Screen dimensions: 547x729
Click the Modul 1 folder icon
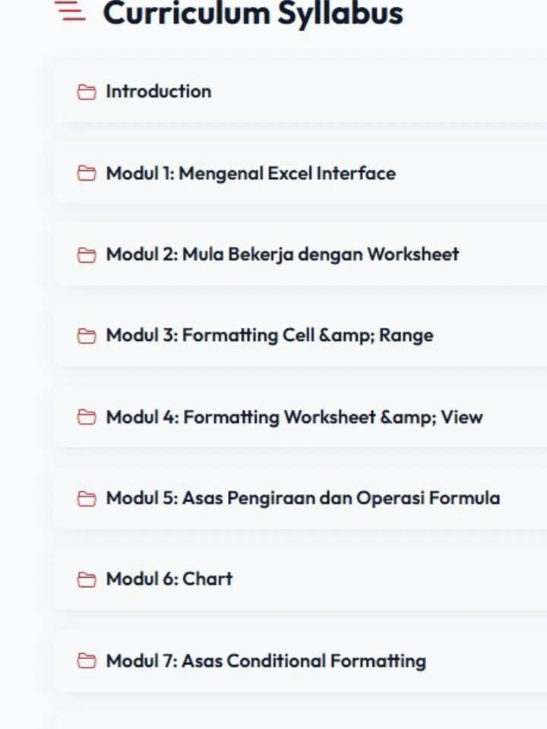[x=87, y=173]
